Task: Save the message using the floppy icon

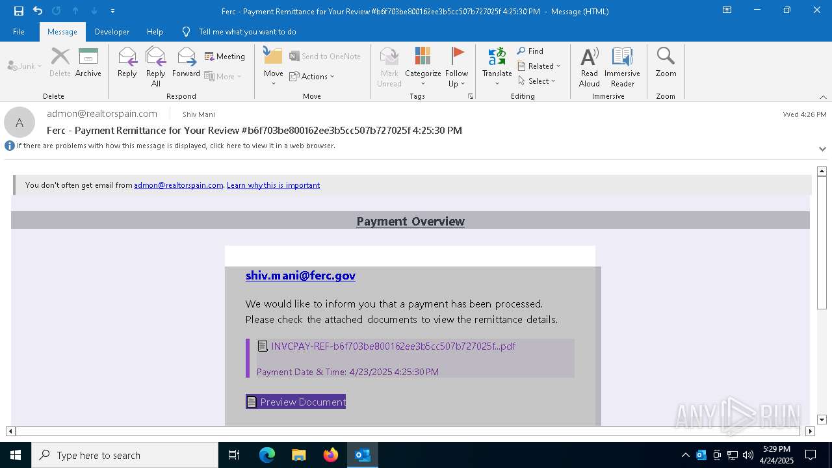Action: pos(19,11)
